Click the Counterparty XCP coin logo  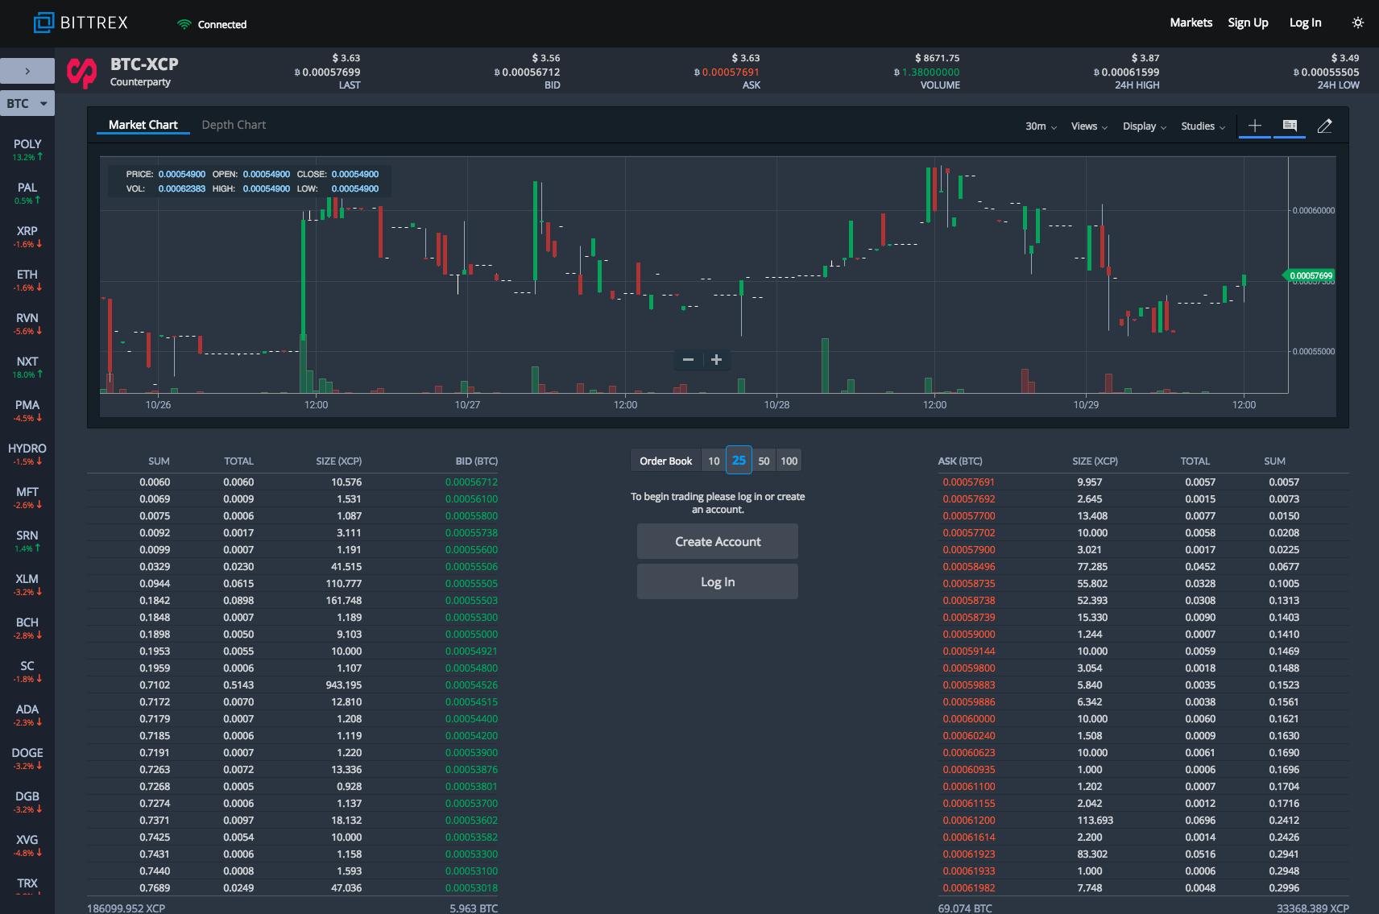pyautogui.click(x=81, y=72)
